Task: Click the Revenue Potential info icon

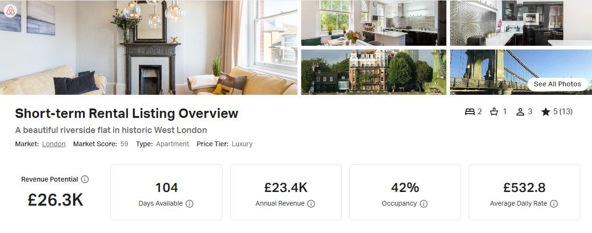Action: (x=85, y=179)
